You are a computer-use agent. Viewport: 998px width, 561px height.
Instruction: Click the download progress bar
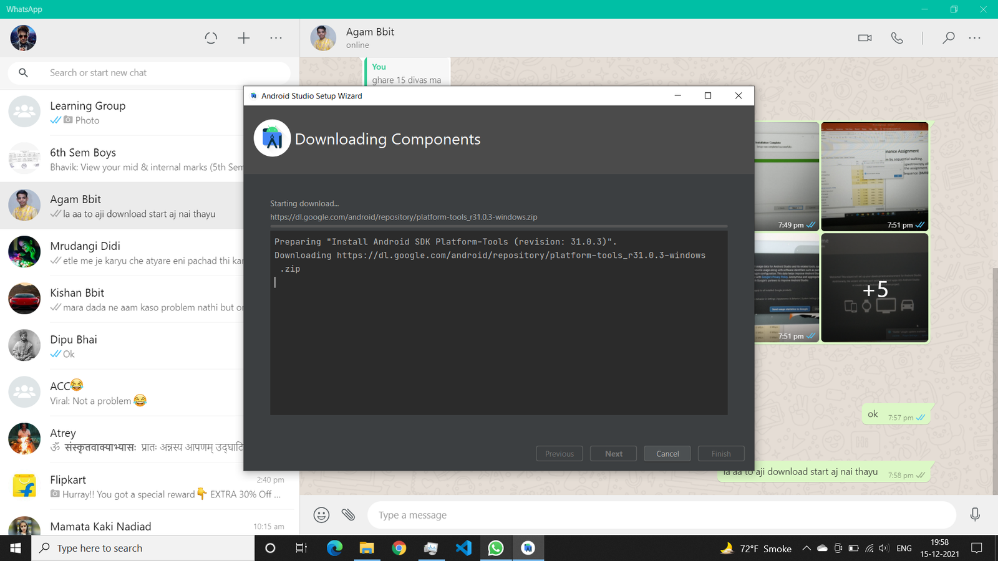click(x=498, y=226)
